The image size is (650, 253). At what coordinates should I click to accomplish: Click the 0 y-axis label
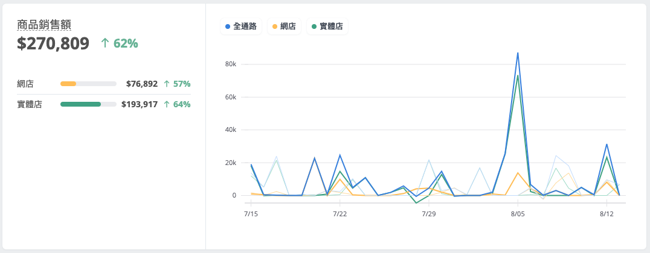[234, 195]
